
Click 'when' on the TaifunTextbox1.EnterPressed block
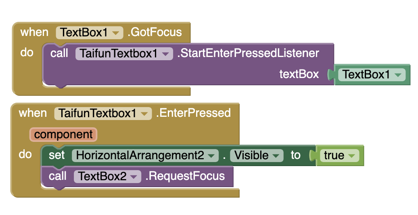click(x=33, y=113)
